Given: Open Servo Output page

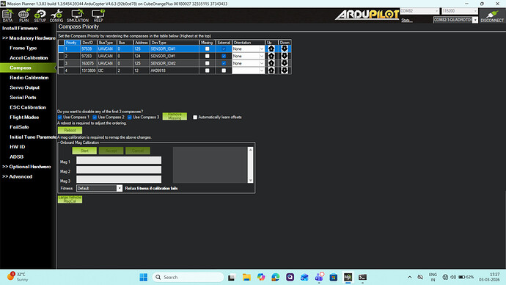Looking at the screenshot, I should (24, 87).
